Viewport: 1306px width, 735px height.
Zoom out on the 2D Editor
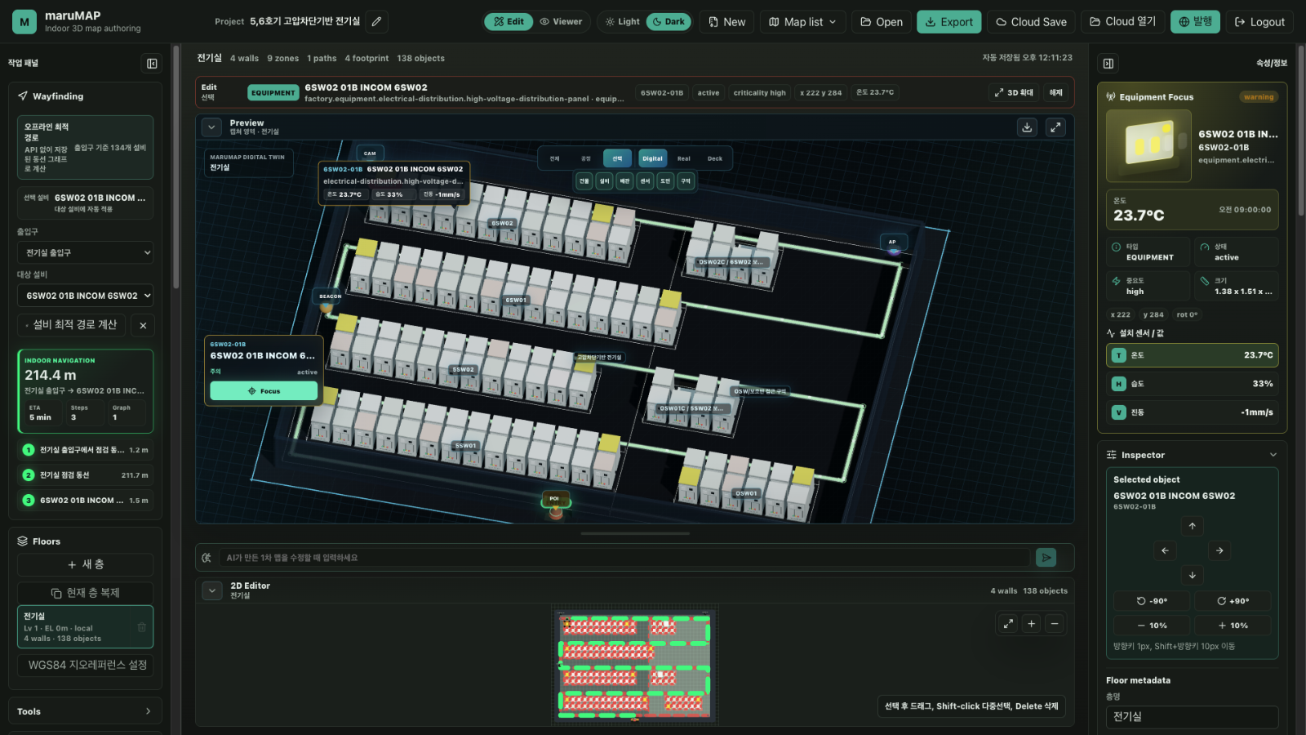(x=1055, y=624)
